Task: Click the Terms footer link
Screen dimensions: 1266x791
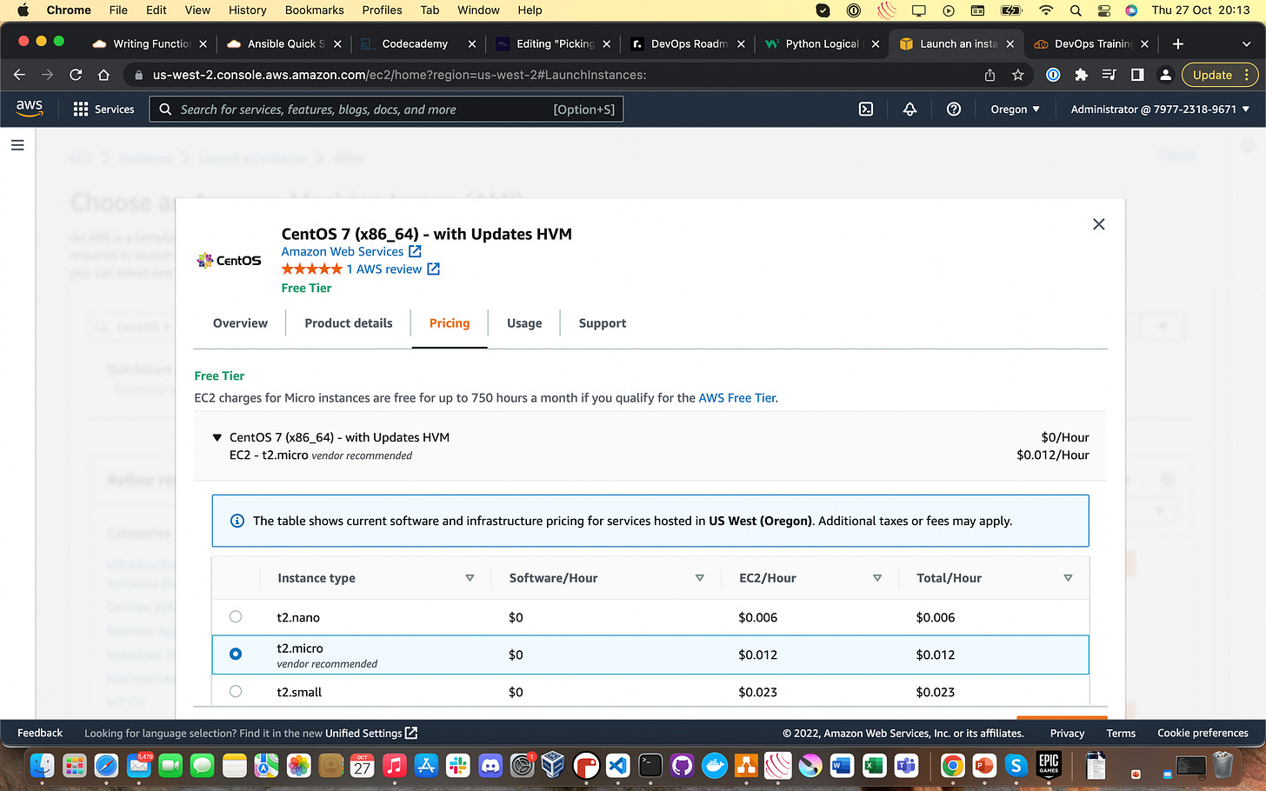Action: (x=1121, y=733)
